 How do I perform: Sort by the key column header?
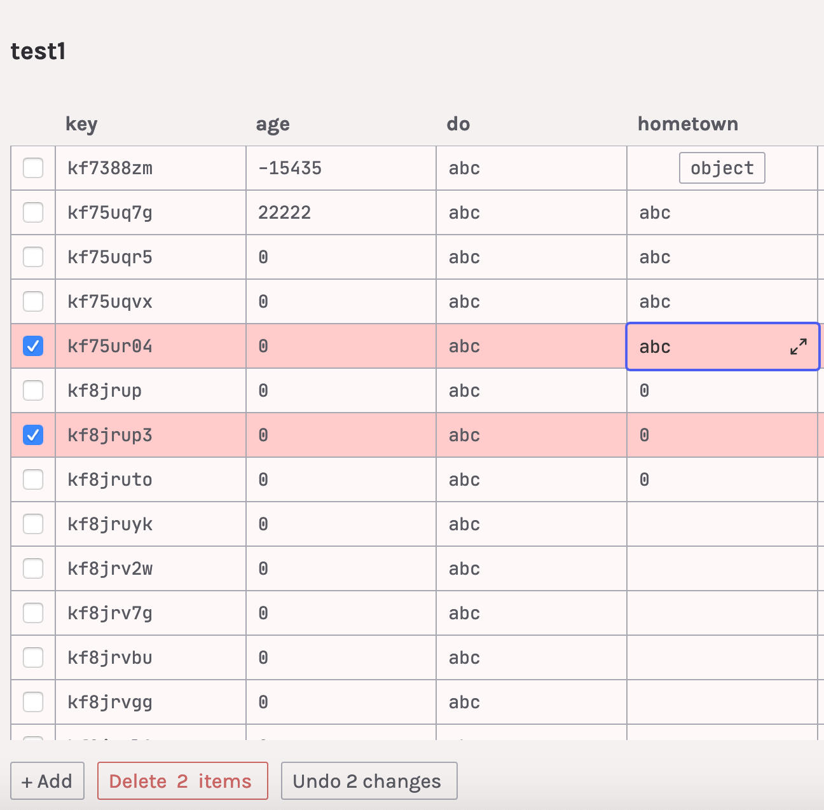click(x=81, y=124)
